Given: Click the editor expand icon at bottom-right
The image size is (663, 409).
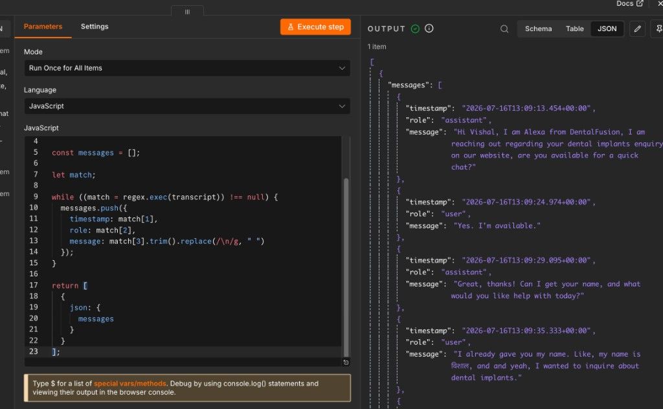Looking at the screenshot, I should [x=346, y=362].
